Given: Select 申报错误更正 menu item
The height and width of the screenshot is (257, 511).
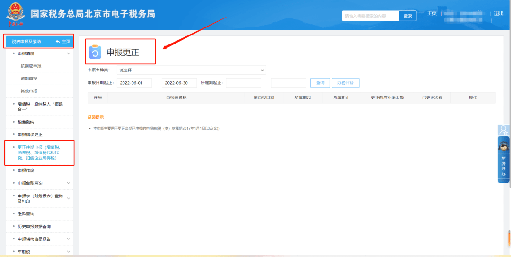Looking at the screenshot, I should (30, 134).
